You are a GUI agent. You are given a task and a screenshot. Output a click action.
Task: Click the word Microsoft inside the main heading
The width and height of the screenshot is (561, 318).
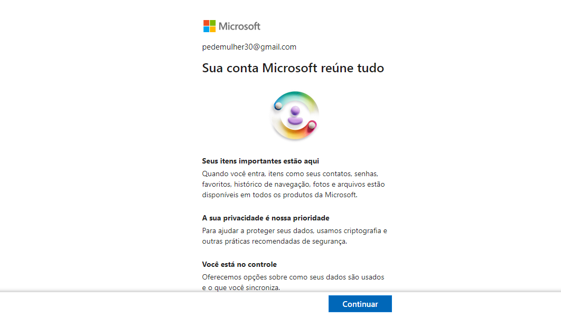click(x=289, y=68)
